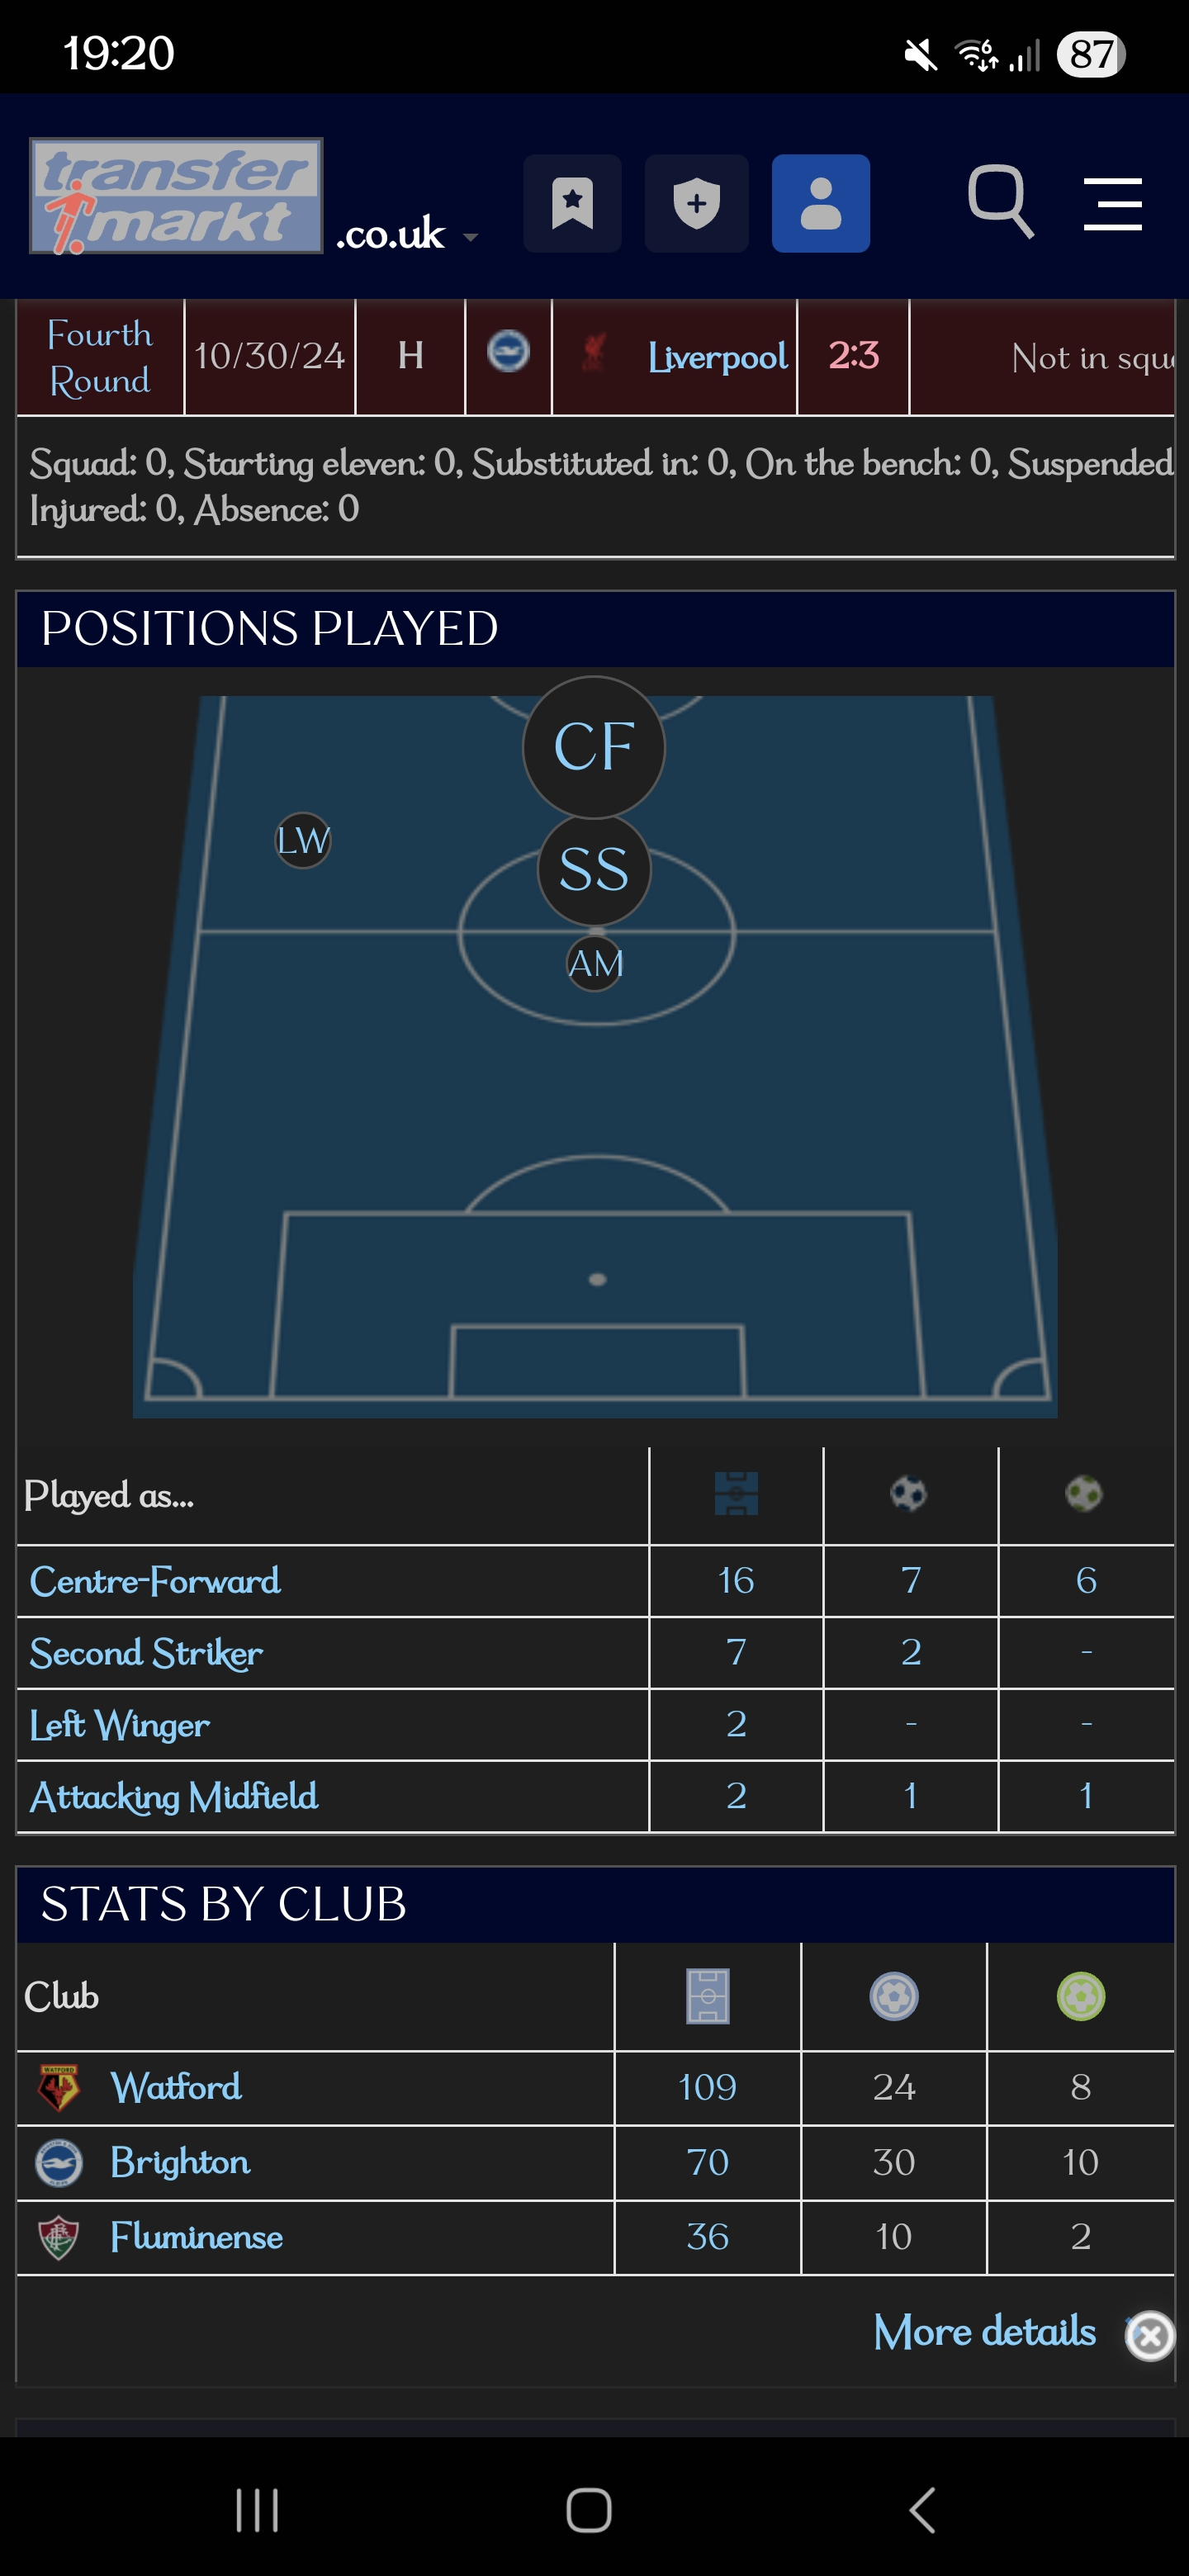The height and width of the screenshot is (2576, 1189).
Task: Tap the AM position marker
Action: [x=595, y=963]
